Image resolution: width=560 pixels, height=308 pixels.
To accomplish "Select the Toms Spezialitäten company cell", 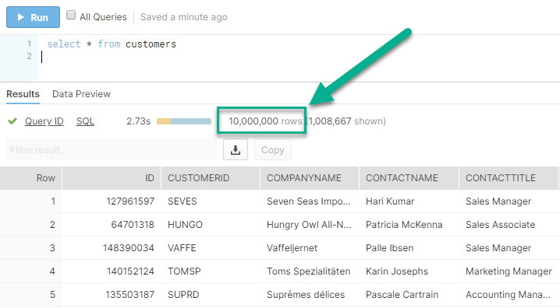I will (310, 271).
